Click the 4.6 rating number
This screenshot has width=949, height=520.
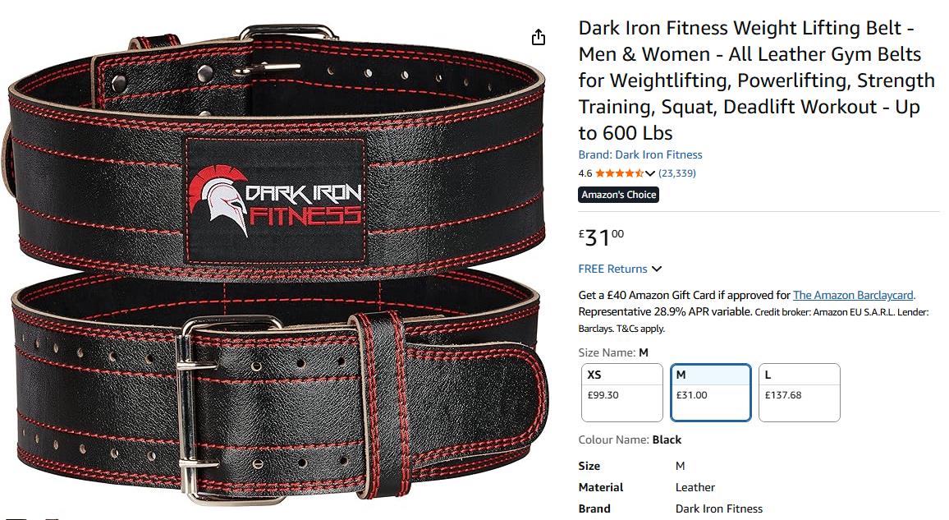coord(585,173)
